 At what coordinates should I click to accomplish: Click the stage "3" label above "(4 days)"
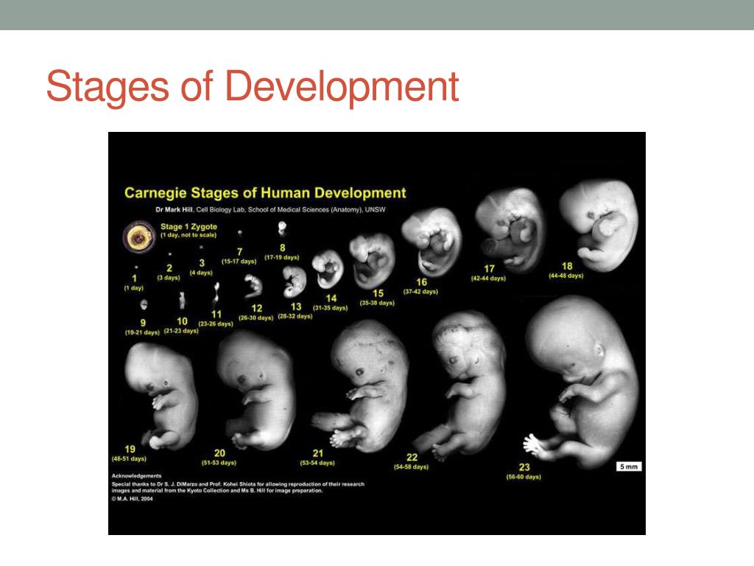coord(202,263)
